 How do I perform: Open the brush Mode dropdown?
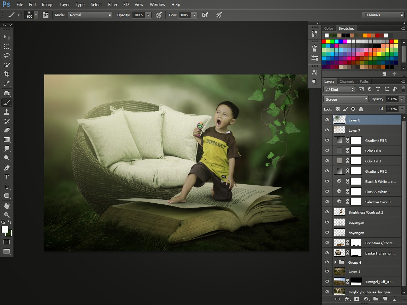pyautogui.click(x=90, y=15)
